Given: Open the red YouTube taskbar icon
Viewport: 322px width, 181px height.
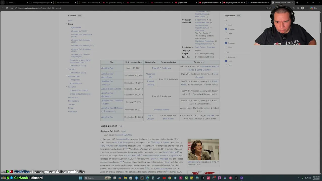Looking at the screenshot, I should pos(164,178).
